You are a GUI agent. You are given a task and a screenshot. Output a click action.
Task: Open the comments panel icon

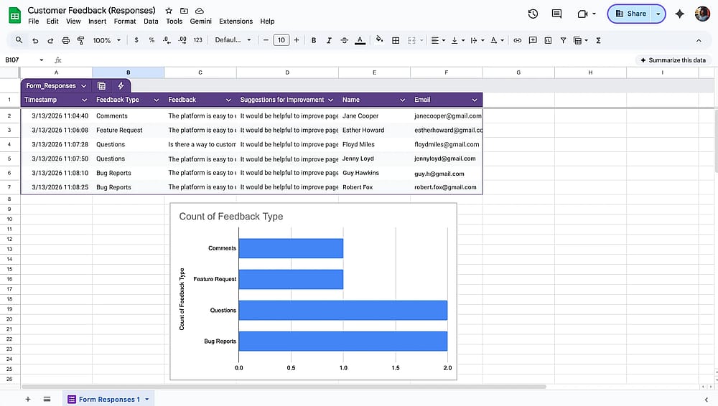coord(556,14)
